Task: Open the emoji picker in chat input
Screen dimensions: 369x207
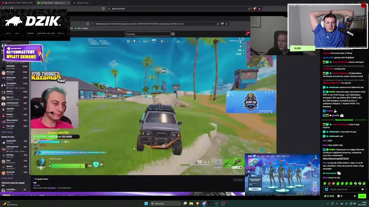Action: (x=363, y=189)
